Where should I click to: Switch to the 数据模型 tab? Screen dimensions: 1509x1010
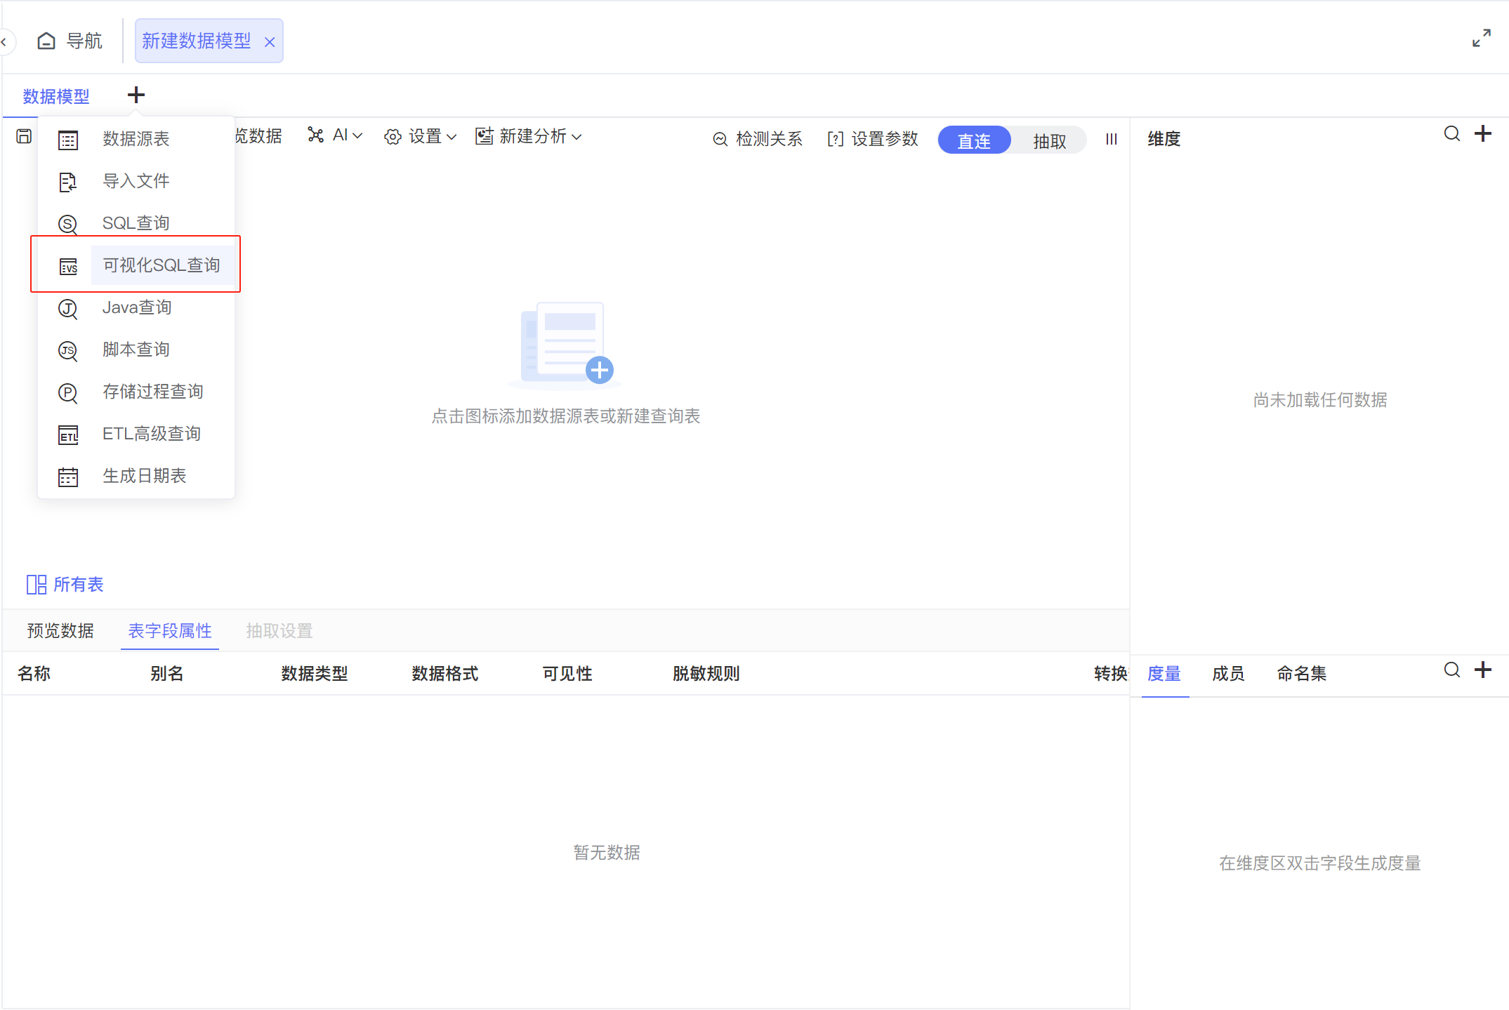[56, 96]
